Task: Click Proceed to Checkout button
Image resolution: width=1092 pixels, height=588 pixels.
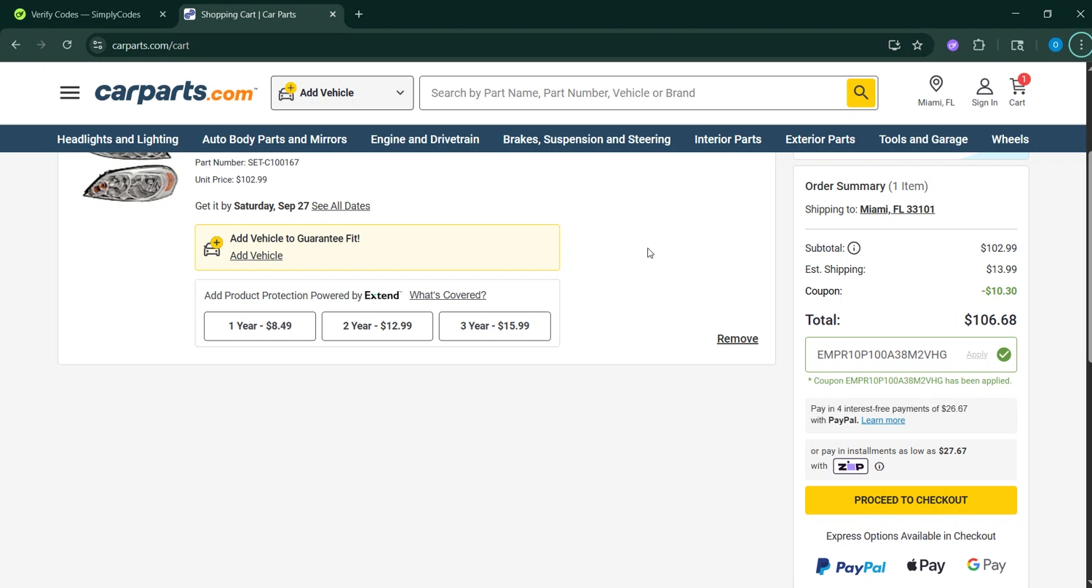Action: pos(911,500)
